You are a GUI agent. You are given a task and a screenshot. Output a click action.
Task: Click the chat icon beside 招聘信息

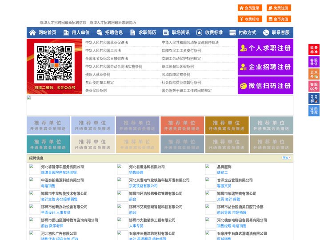100,32
